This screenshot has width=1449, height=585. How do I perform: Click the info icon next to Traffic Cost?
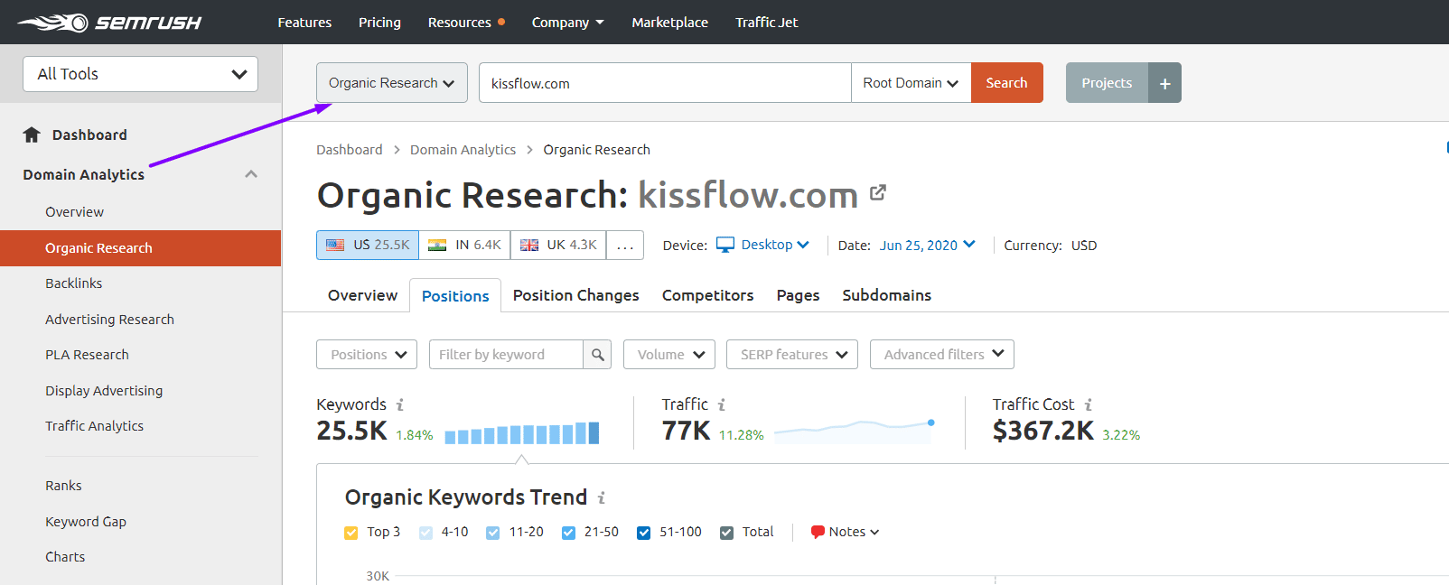[x=1089, y=405]
